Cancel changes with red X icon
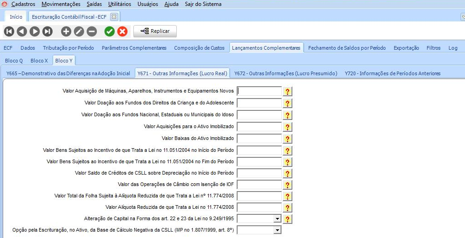Screen dimensions: 465x238 [x=122, y=31]
